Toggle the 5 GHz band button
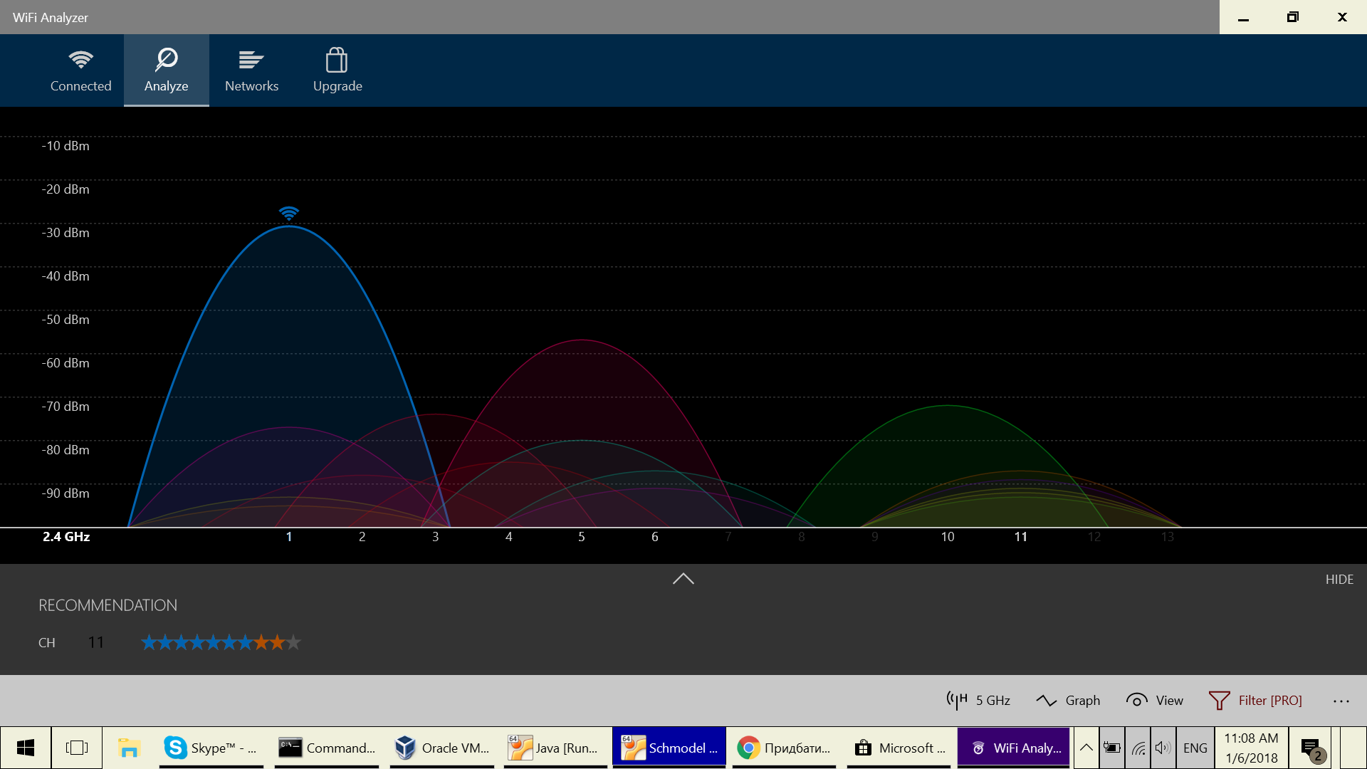1367x769 pixels. coord(978,701)
